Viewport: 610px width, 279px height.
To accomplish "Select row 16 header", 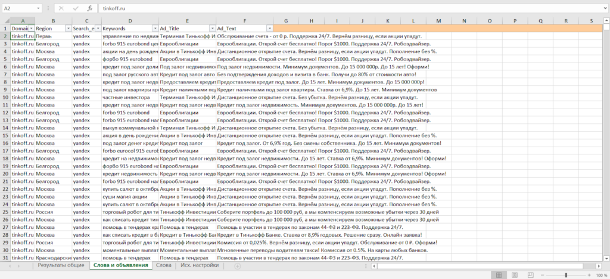I will 5,143.
